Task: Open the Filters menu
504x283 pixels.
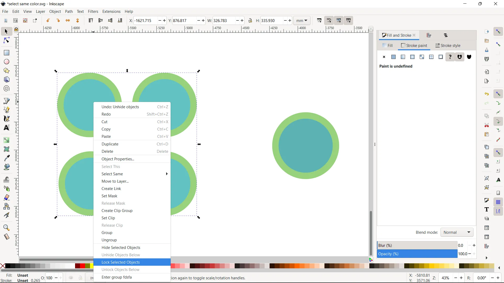Action: tap(93, 11)
